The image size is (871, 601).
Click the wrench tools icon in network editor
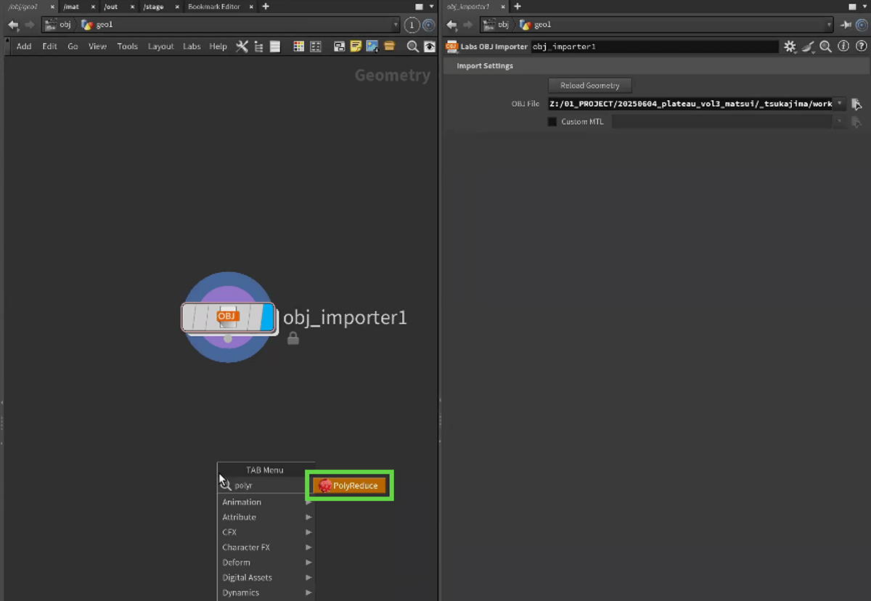(242, 46)
